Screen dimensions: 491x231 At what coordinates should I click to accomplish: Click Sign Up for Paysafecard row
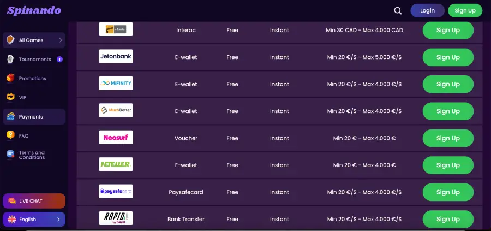(448, 192)
